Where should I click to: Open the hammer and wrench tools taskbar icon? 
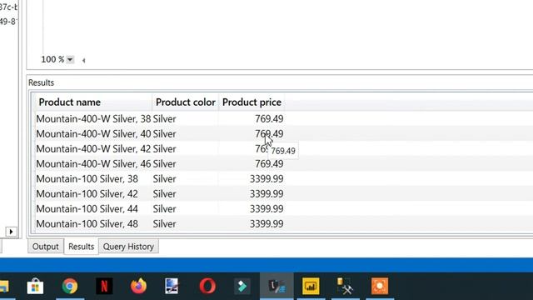tap(345, 287)
